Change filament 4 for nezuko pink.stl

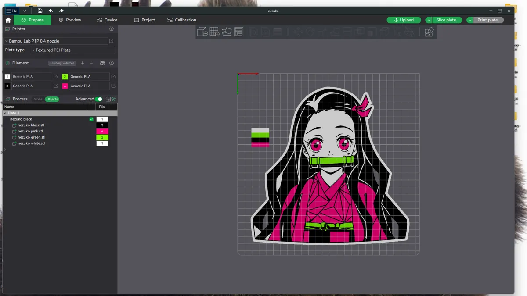tap(102, 131)
